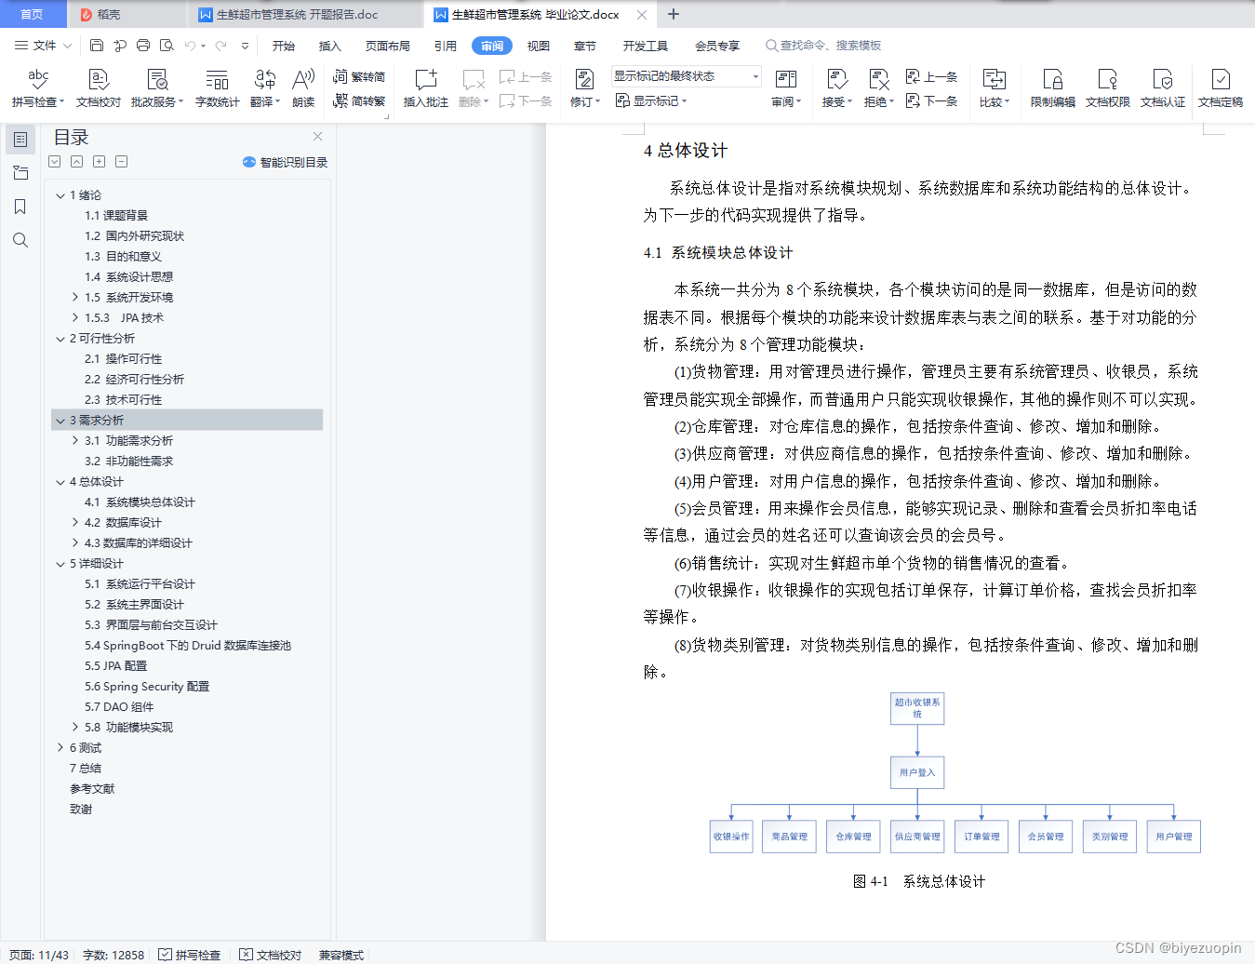The image size is (1255, 964).
Task: Open the 会员专享 ribbon tab
Action: (x=717, y=46)
